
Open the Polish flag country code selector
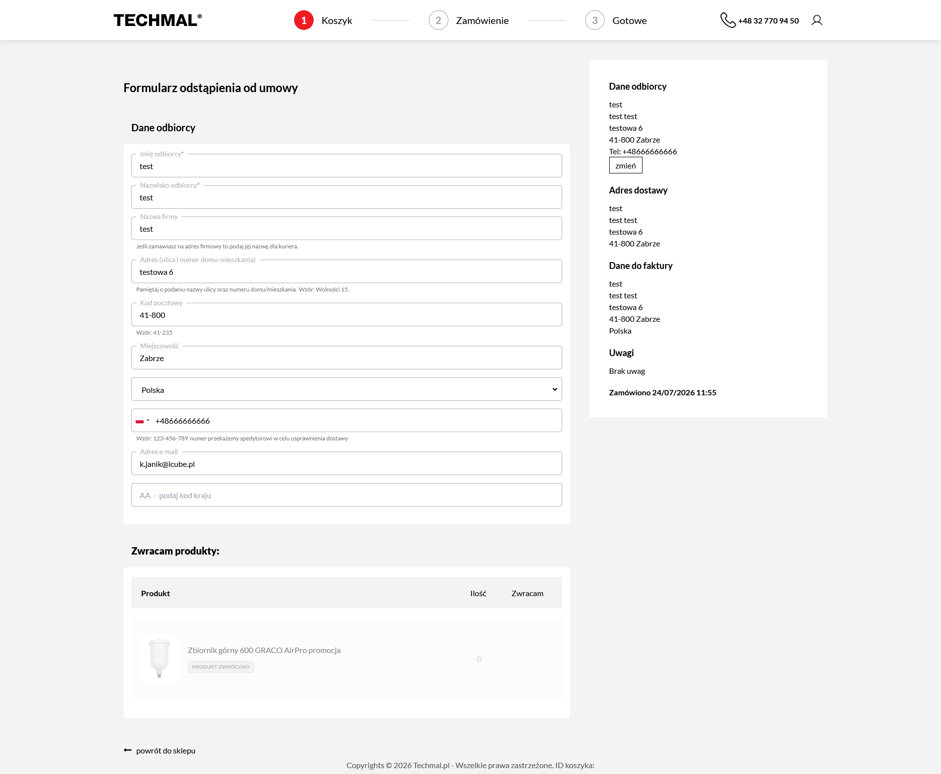[143, 420]
